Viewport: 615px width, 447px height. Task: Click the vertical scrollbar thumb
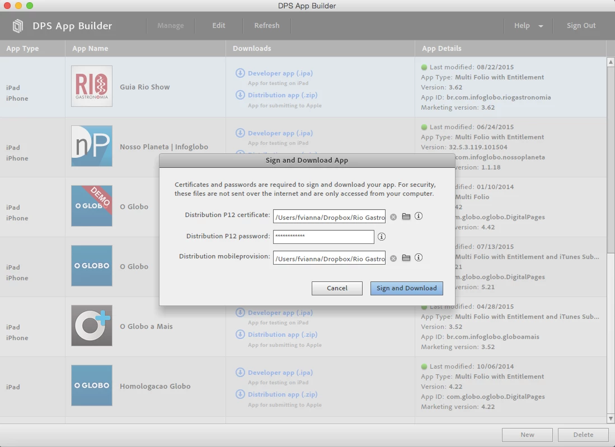611,159
